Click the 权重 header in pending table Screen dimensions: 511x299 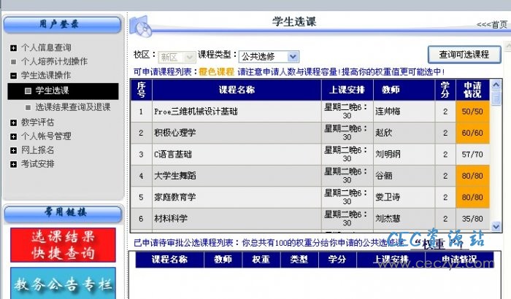click(261, 260)
